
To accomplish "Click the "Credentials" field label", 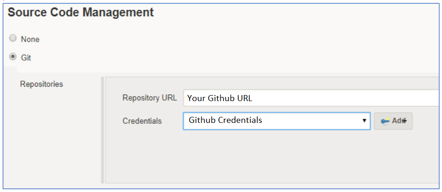I will point(142,121).
